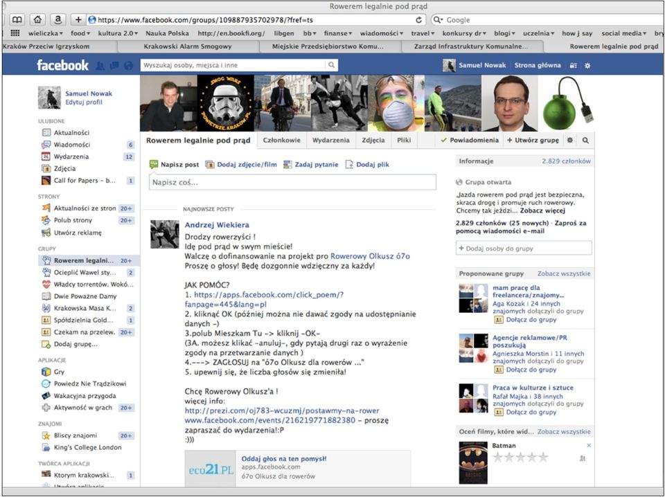Open Rowerowy Olkusz 67o page link

[x=370, y=256]
